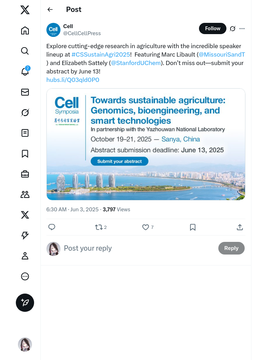This screenshot has height=360, width=270.
Task: Open the post's three-dot more menu
Action: 242,28
